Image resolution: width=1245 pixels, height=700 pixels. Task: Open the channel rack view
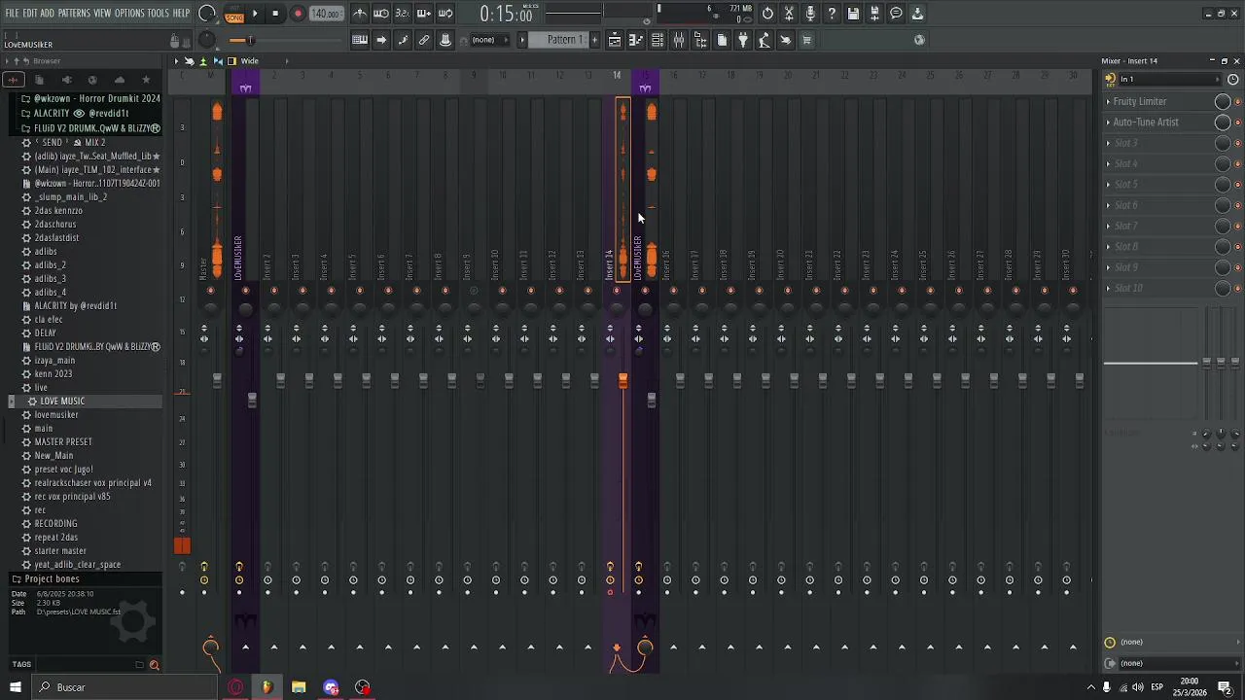tap(658, 40)
